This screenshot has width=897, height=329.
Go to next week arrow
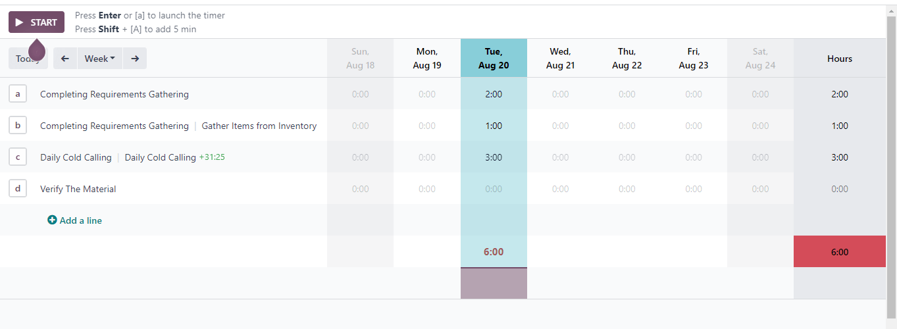tap(135, 59)
